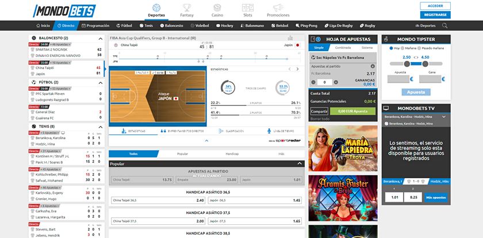Select China Taipéi 36,5 odds 2.40
Screen dimensions: 483x238
tap(158, 201)
